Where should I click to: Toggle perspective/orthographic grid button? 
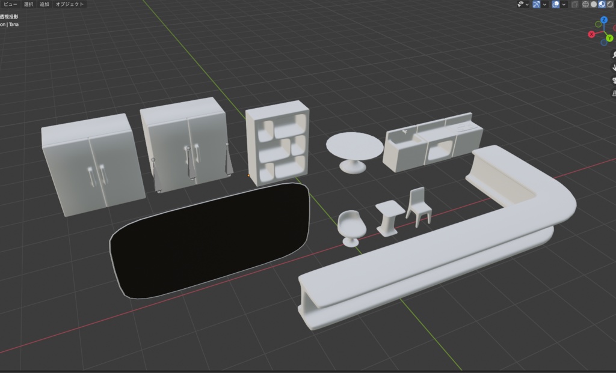pos(613,93)
